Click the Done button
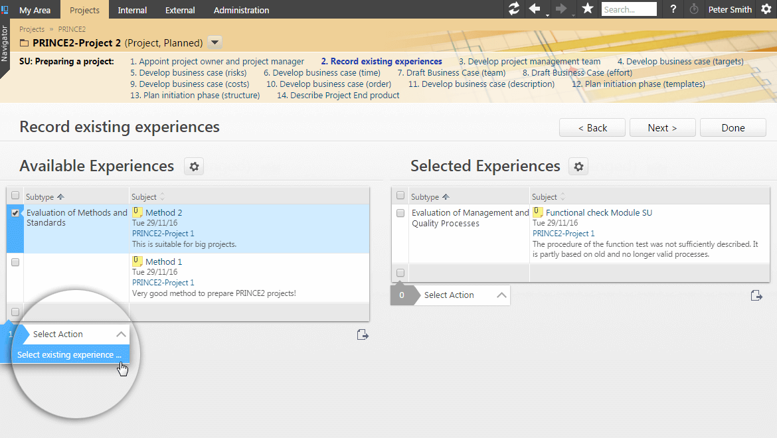The height and width of the screenshot is (438, 777). [733, 127]
